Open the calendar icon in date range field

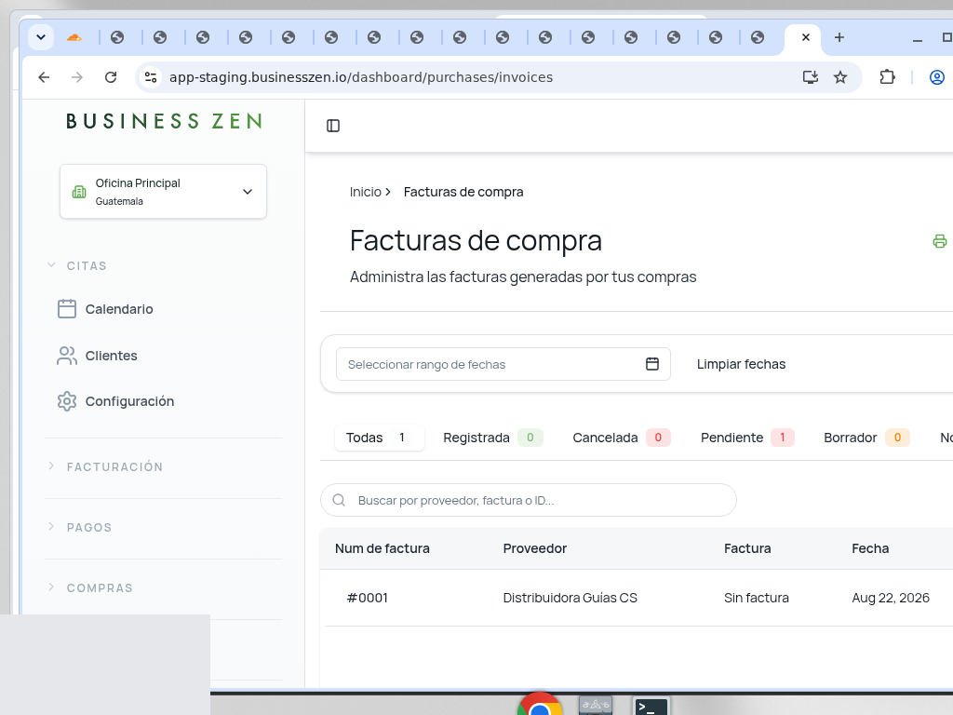tap(652, 364)
